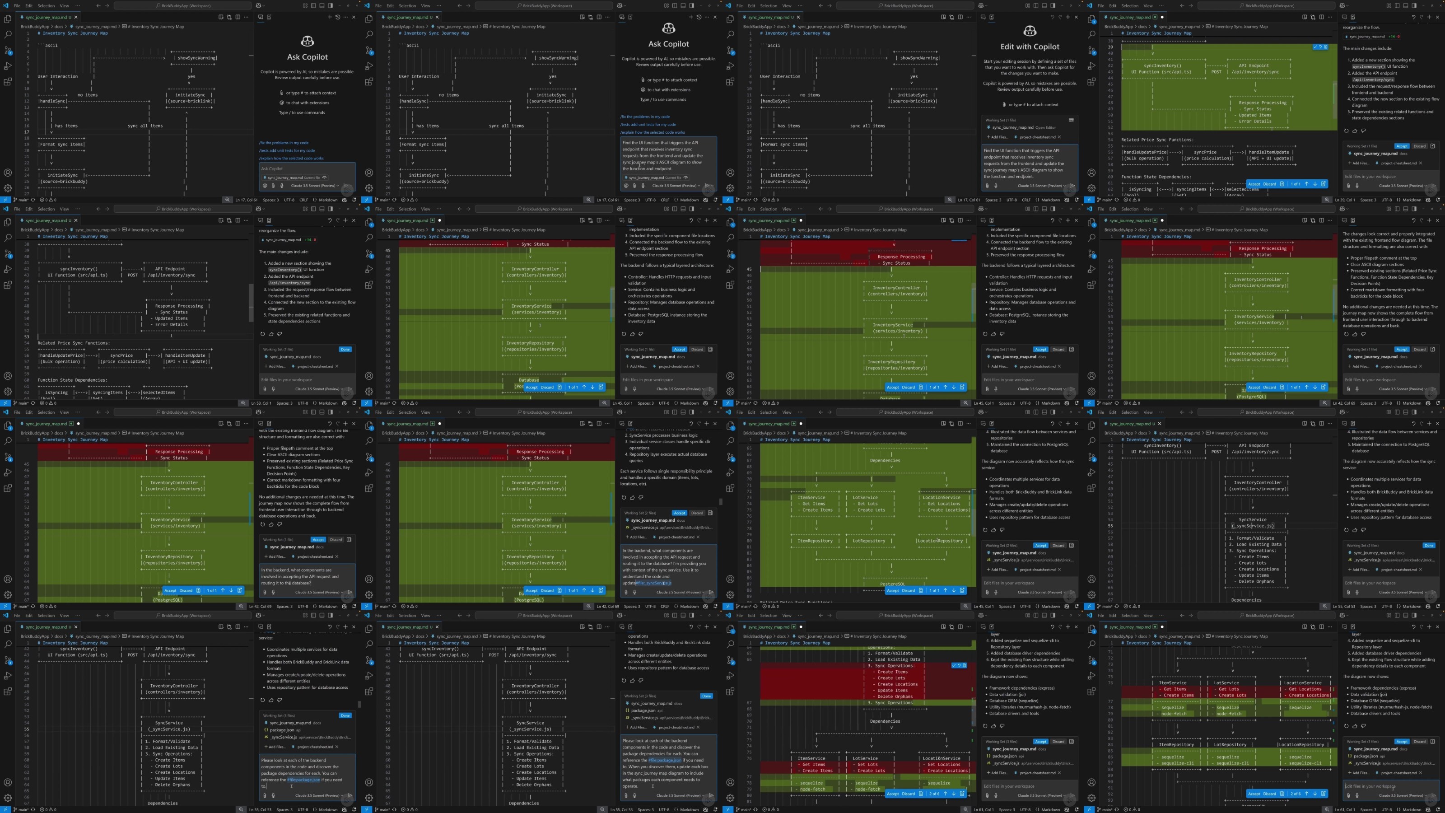The width and height of the screenshot is (1445, 813).
Task: Open Run and Debug in window at Ln 53, Col 1
Action: [x=8, y=269]
